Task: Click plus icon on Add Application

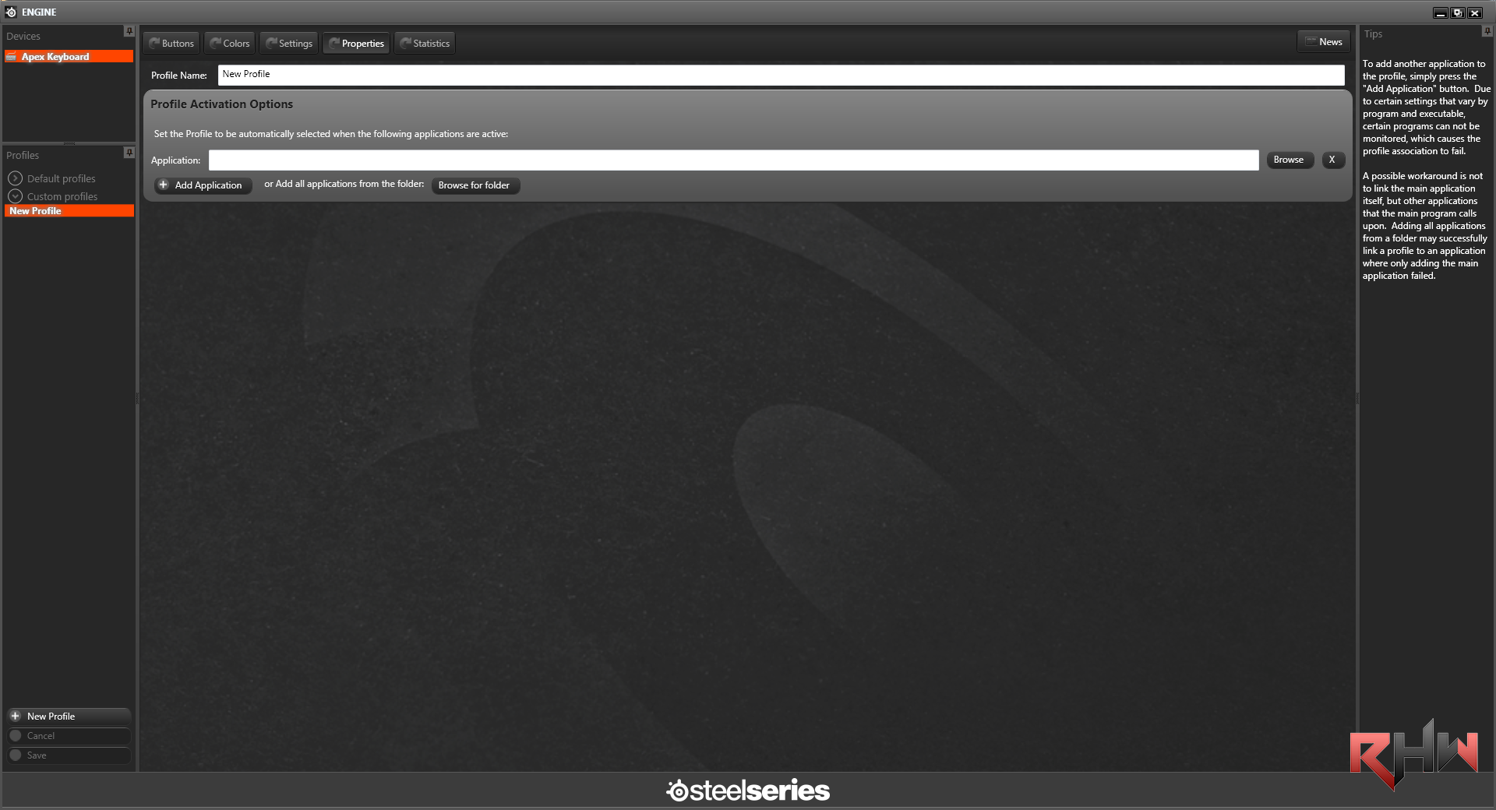Action: [x=164, y=185]
